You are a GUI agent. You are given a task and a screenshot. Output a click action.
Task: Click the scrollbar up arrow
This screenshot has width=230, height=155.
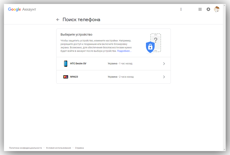[x=224, y=6]
